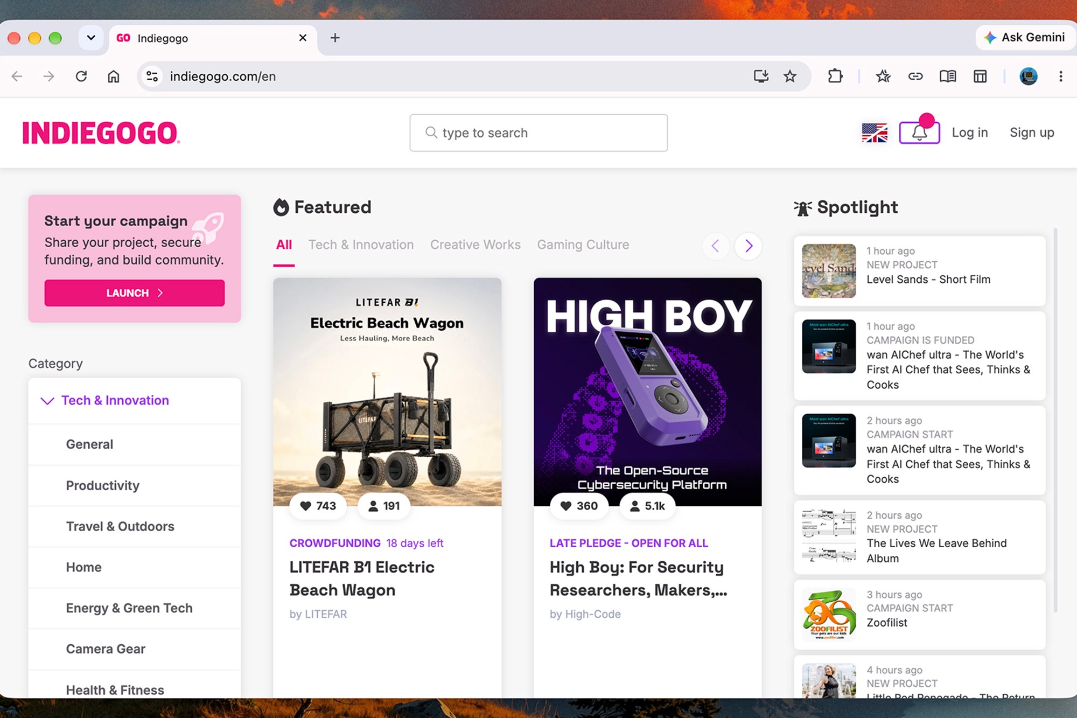Open LITEFAR B1 Electric Beach Wagon title
Viewport: 1077px width, 718px height.
coord(362,578)
